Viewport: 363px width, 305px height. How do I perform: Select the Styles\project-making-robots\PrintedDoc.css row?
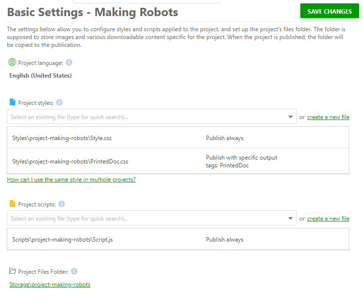178,161
